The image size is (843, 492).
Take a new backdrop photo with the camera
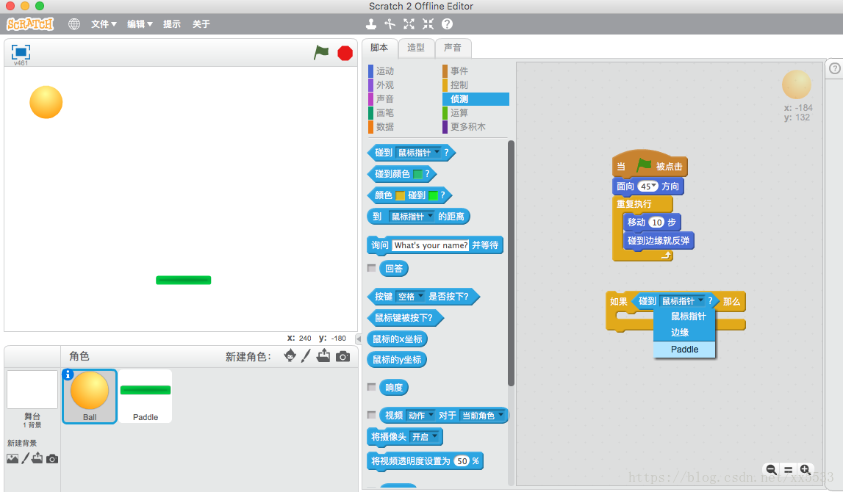click(x=52, y=459)
